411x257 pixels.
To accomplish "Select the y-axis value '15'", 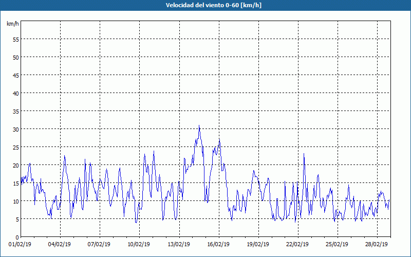I will (x=16, y=183).
